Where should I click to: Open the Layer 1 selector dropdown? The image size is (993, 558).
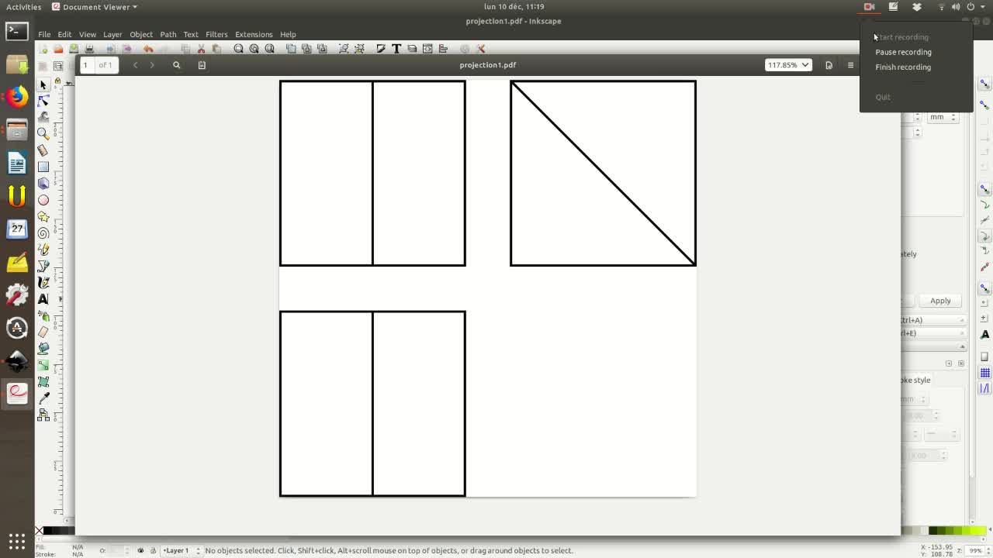(181, 550)
